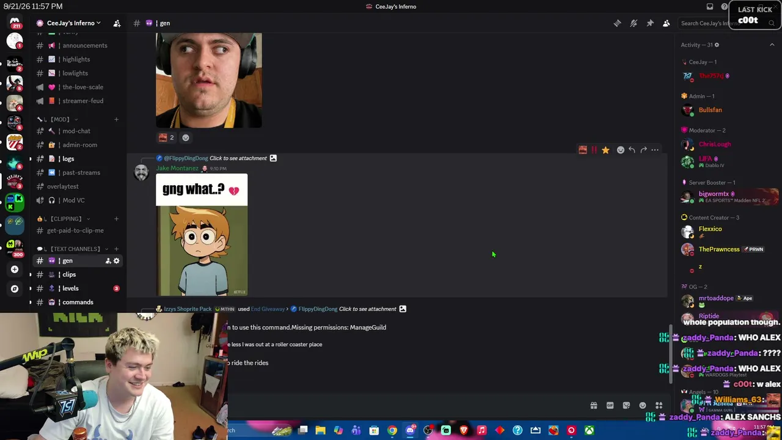
Task: Collapse the Activity panel chevron
Action: [x=772, y=45]
